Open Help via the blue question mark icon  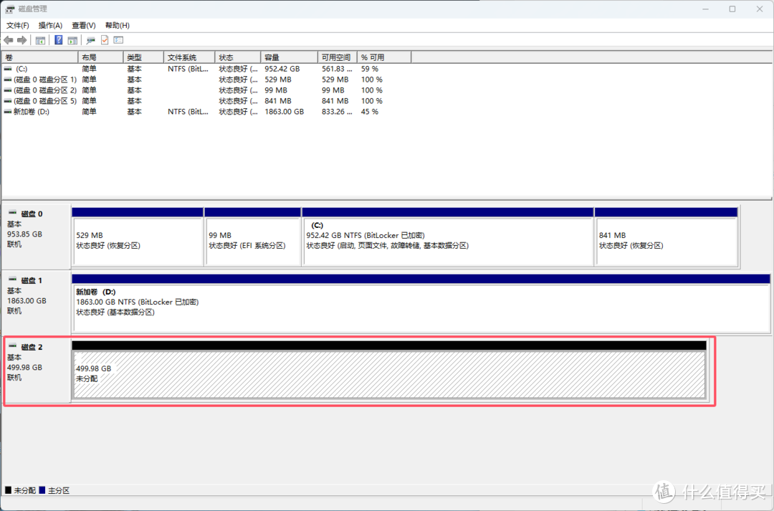(x=59, y=40)
